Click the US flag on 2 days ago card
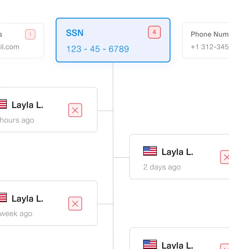Viewport: 229px width, 249px height. point(150,151)
